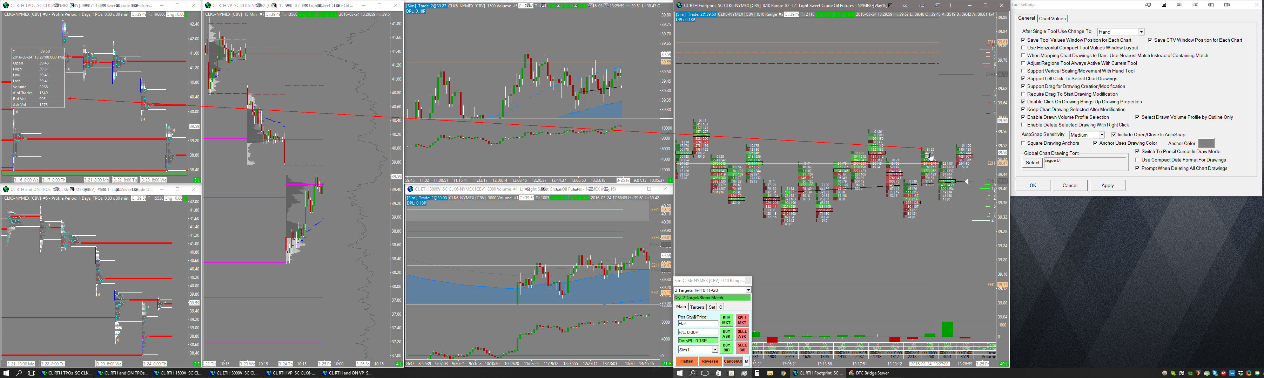
Task: Enable Require Drag To Start Drawing Modification
Action: pyautogui.click(x=1023, y=94)
